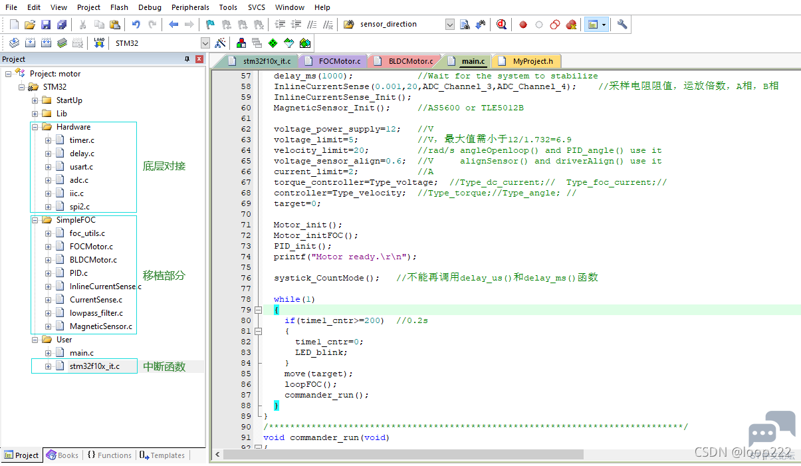Download code to flash with the LOAD icon
801x466 pixels.
[99, 43]
